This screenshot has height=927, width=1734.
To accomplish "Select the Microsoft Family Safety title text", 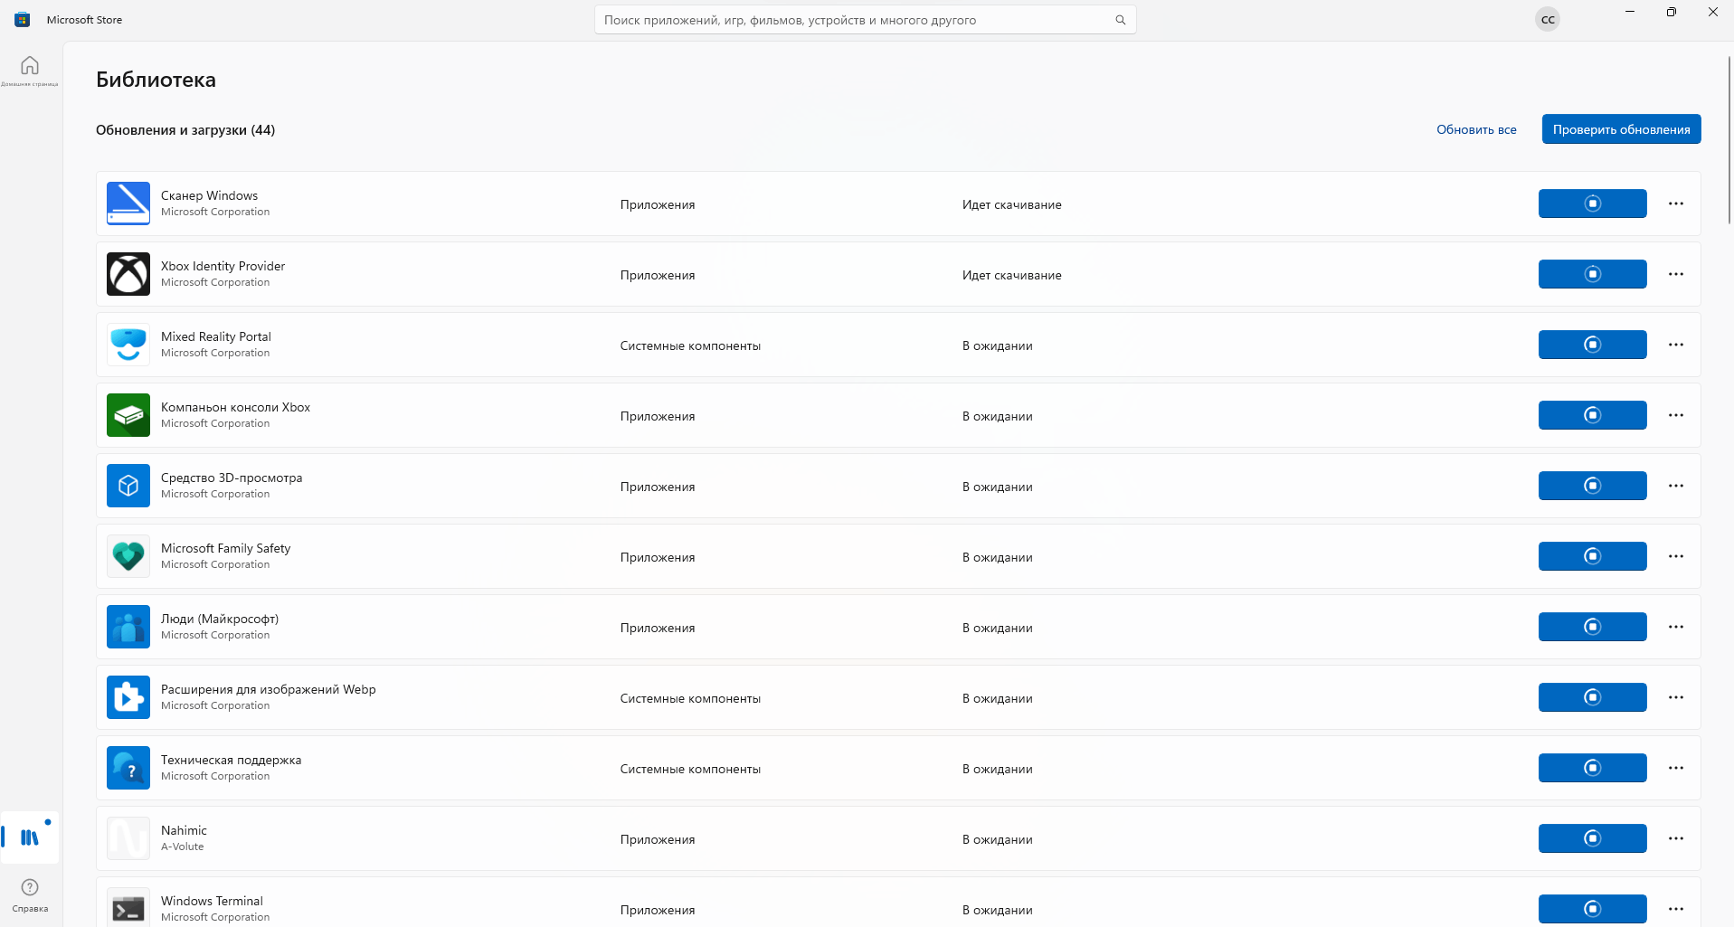I will pos(225,548).
